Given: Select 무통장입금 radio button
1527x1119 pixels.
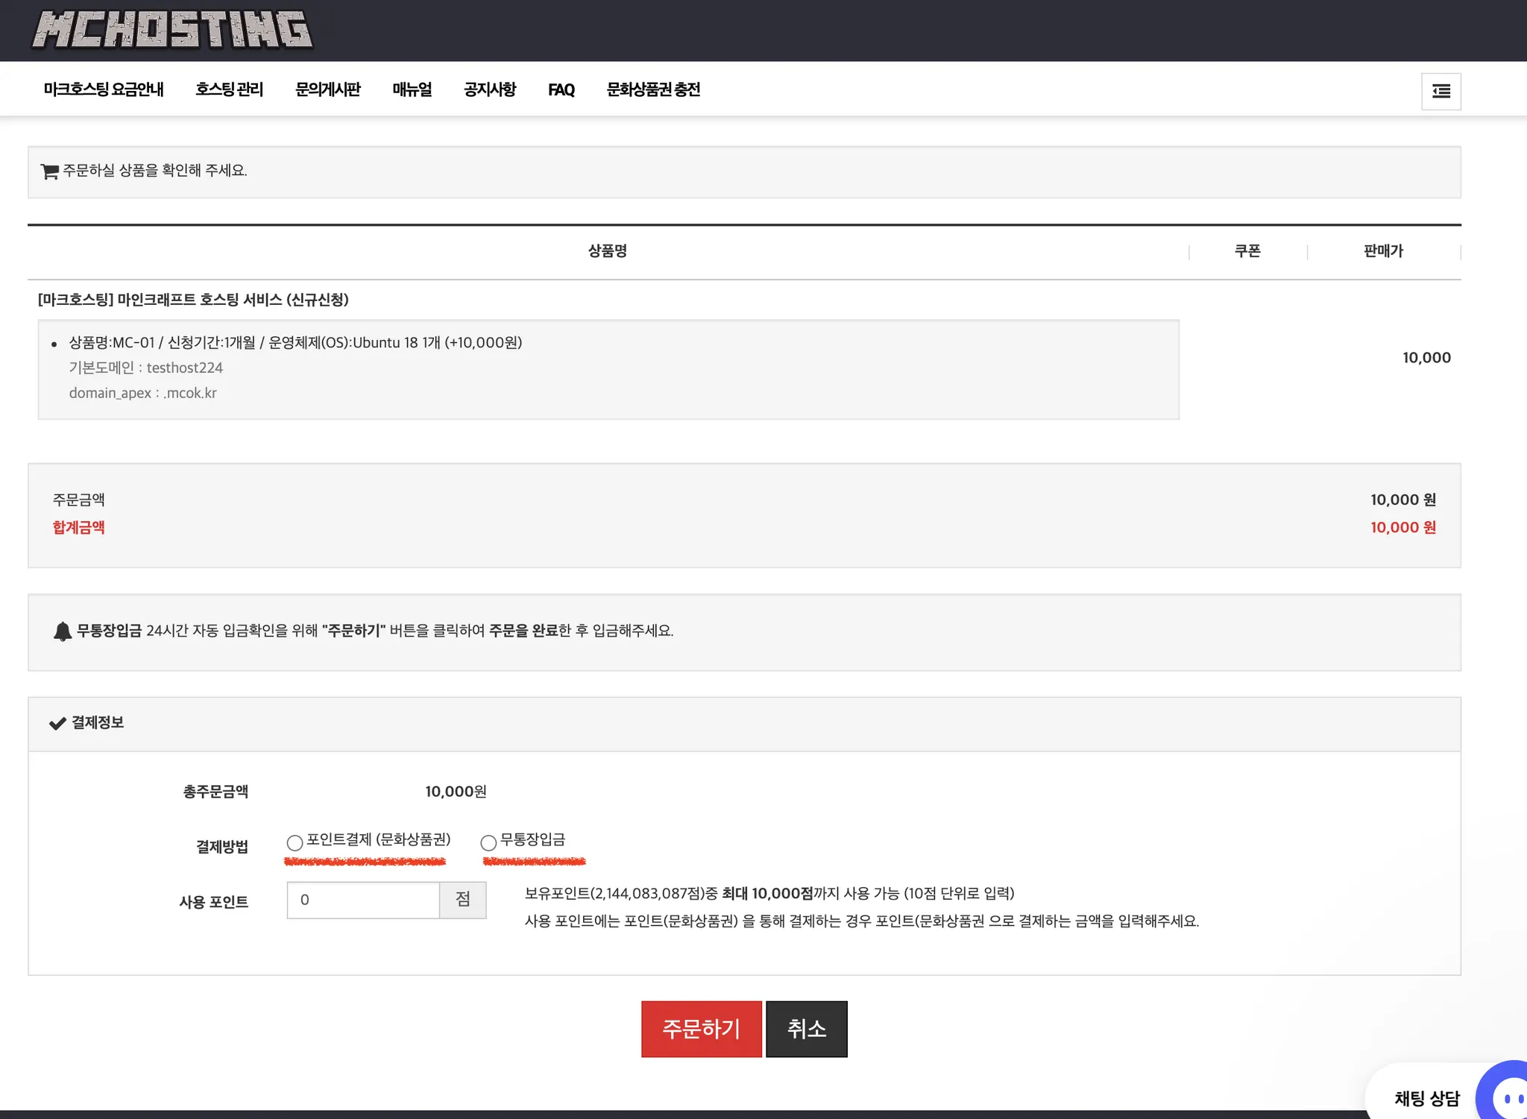Looking at the screenshot, I should point(488,842).
